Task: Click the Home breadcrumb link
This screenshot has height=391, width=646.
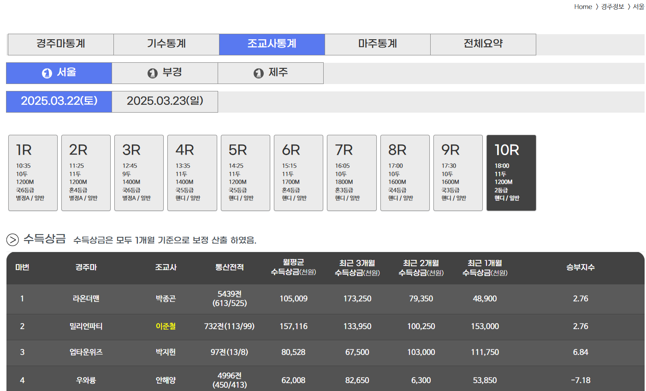Action: (x=583, y=7)
